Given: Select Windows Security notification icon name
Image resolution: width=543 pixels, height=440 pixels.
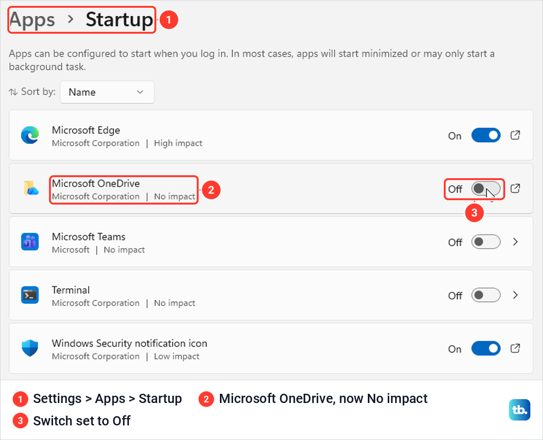Looking at the screenshot, I should click(129, 343).
